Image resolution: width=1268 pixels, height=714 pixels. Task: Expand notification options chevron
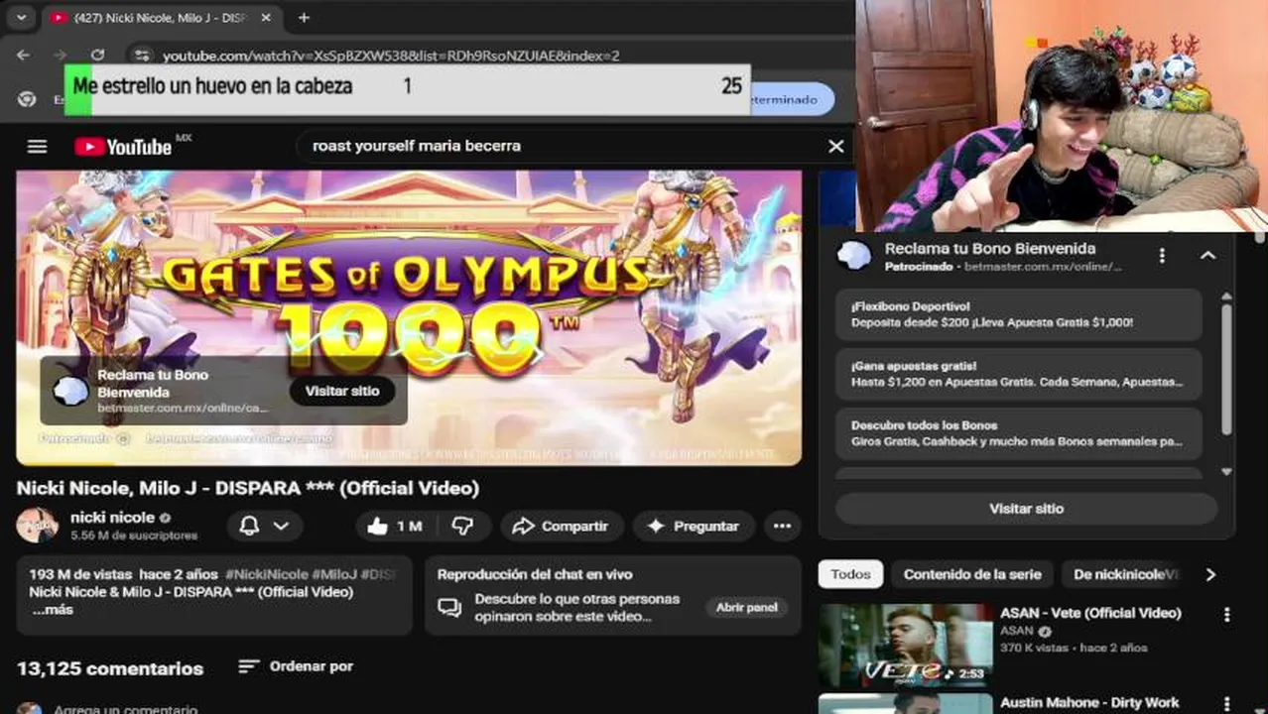click(x=282, y=526)
